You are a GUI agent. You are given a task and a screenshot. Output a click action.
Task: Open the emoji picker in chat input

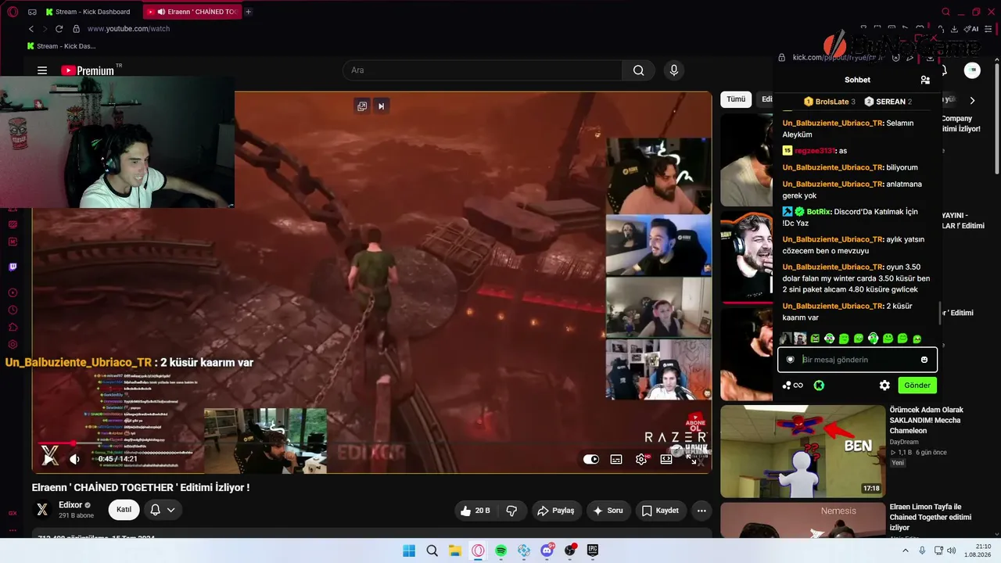(924, 360)
